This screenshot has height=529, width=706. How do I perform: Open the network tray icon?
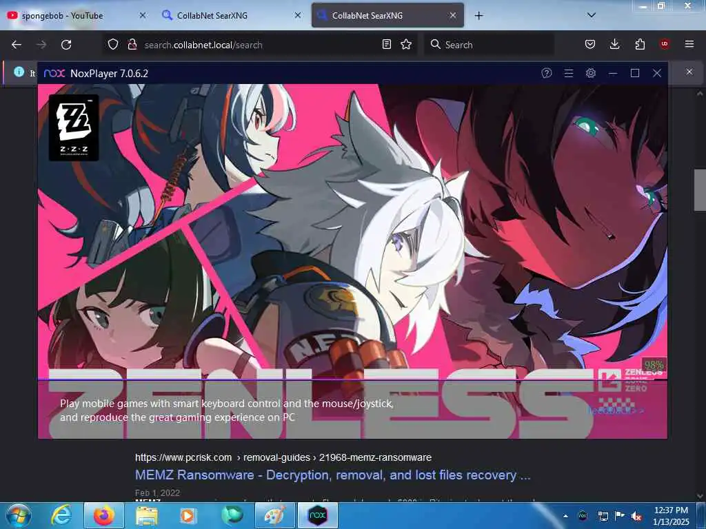tap(603, 516)
